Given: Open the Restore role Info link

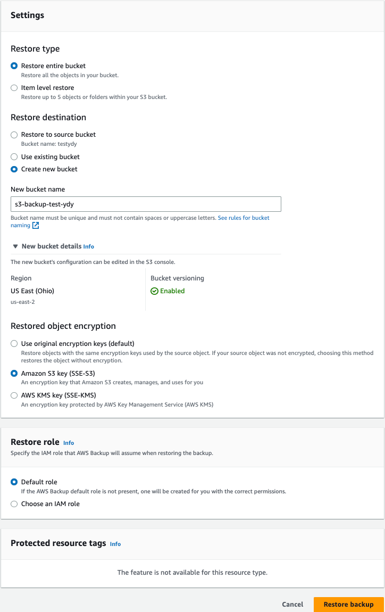Looking at the screenshot, I should pos(69,443).
